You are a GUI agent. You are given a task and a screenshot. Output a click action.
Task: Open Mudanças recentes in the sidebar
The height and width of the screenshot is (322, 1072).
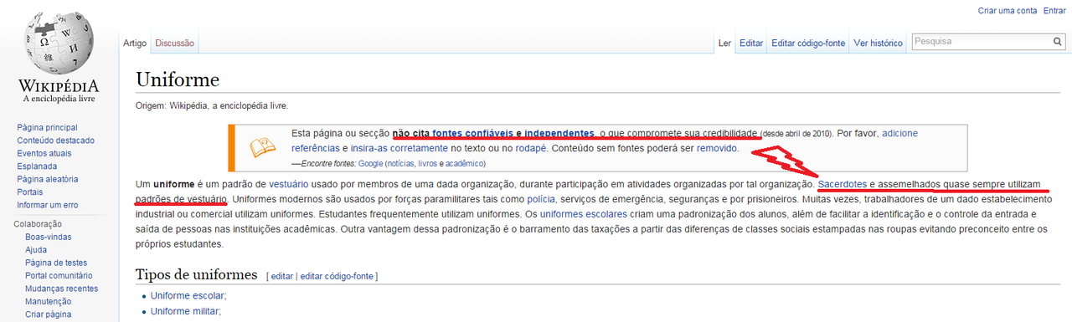tap(61, 289)
